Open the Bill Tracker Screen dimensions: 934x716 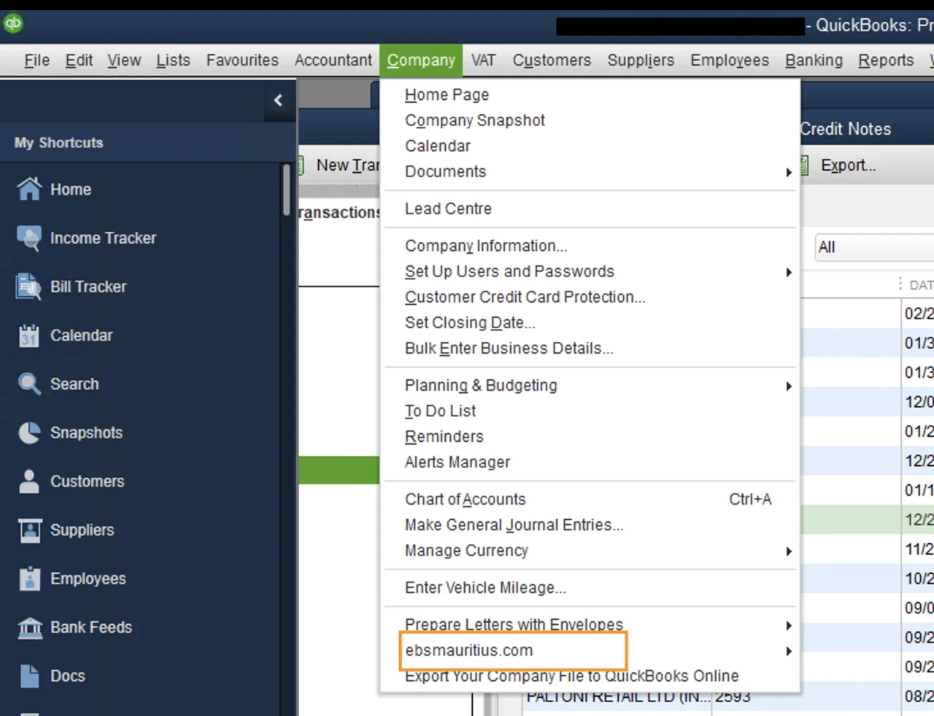[90, 287]
